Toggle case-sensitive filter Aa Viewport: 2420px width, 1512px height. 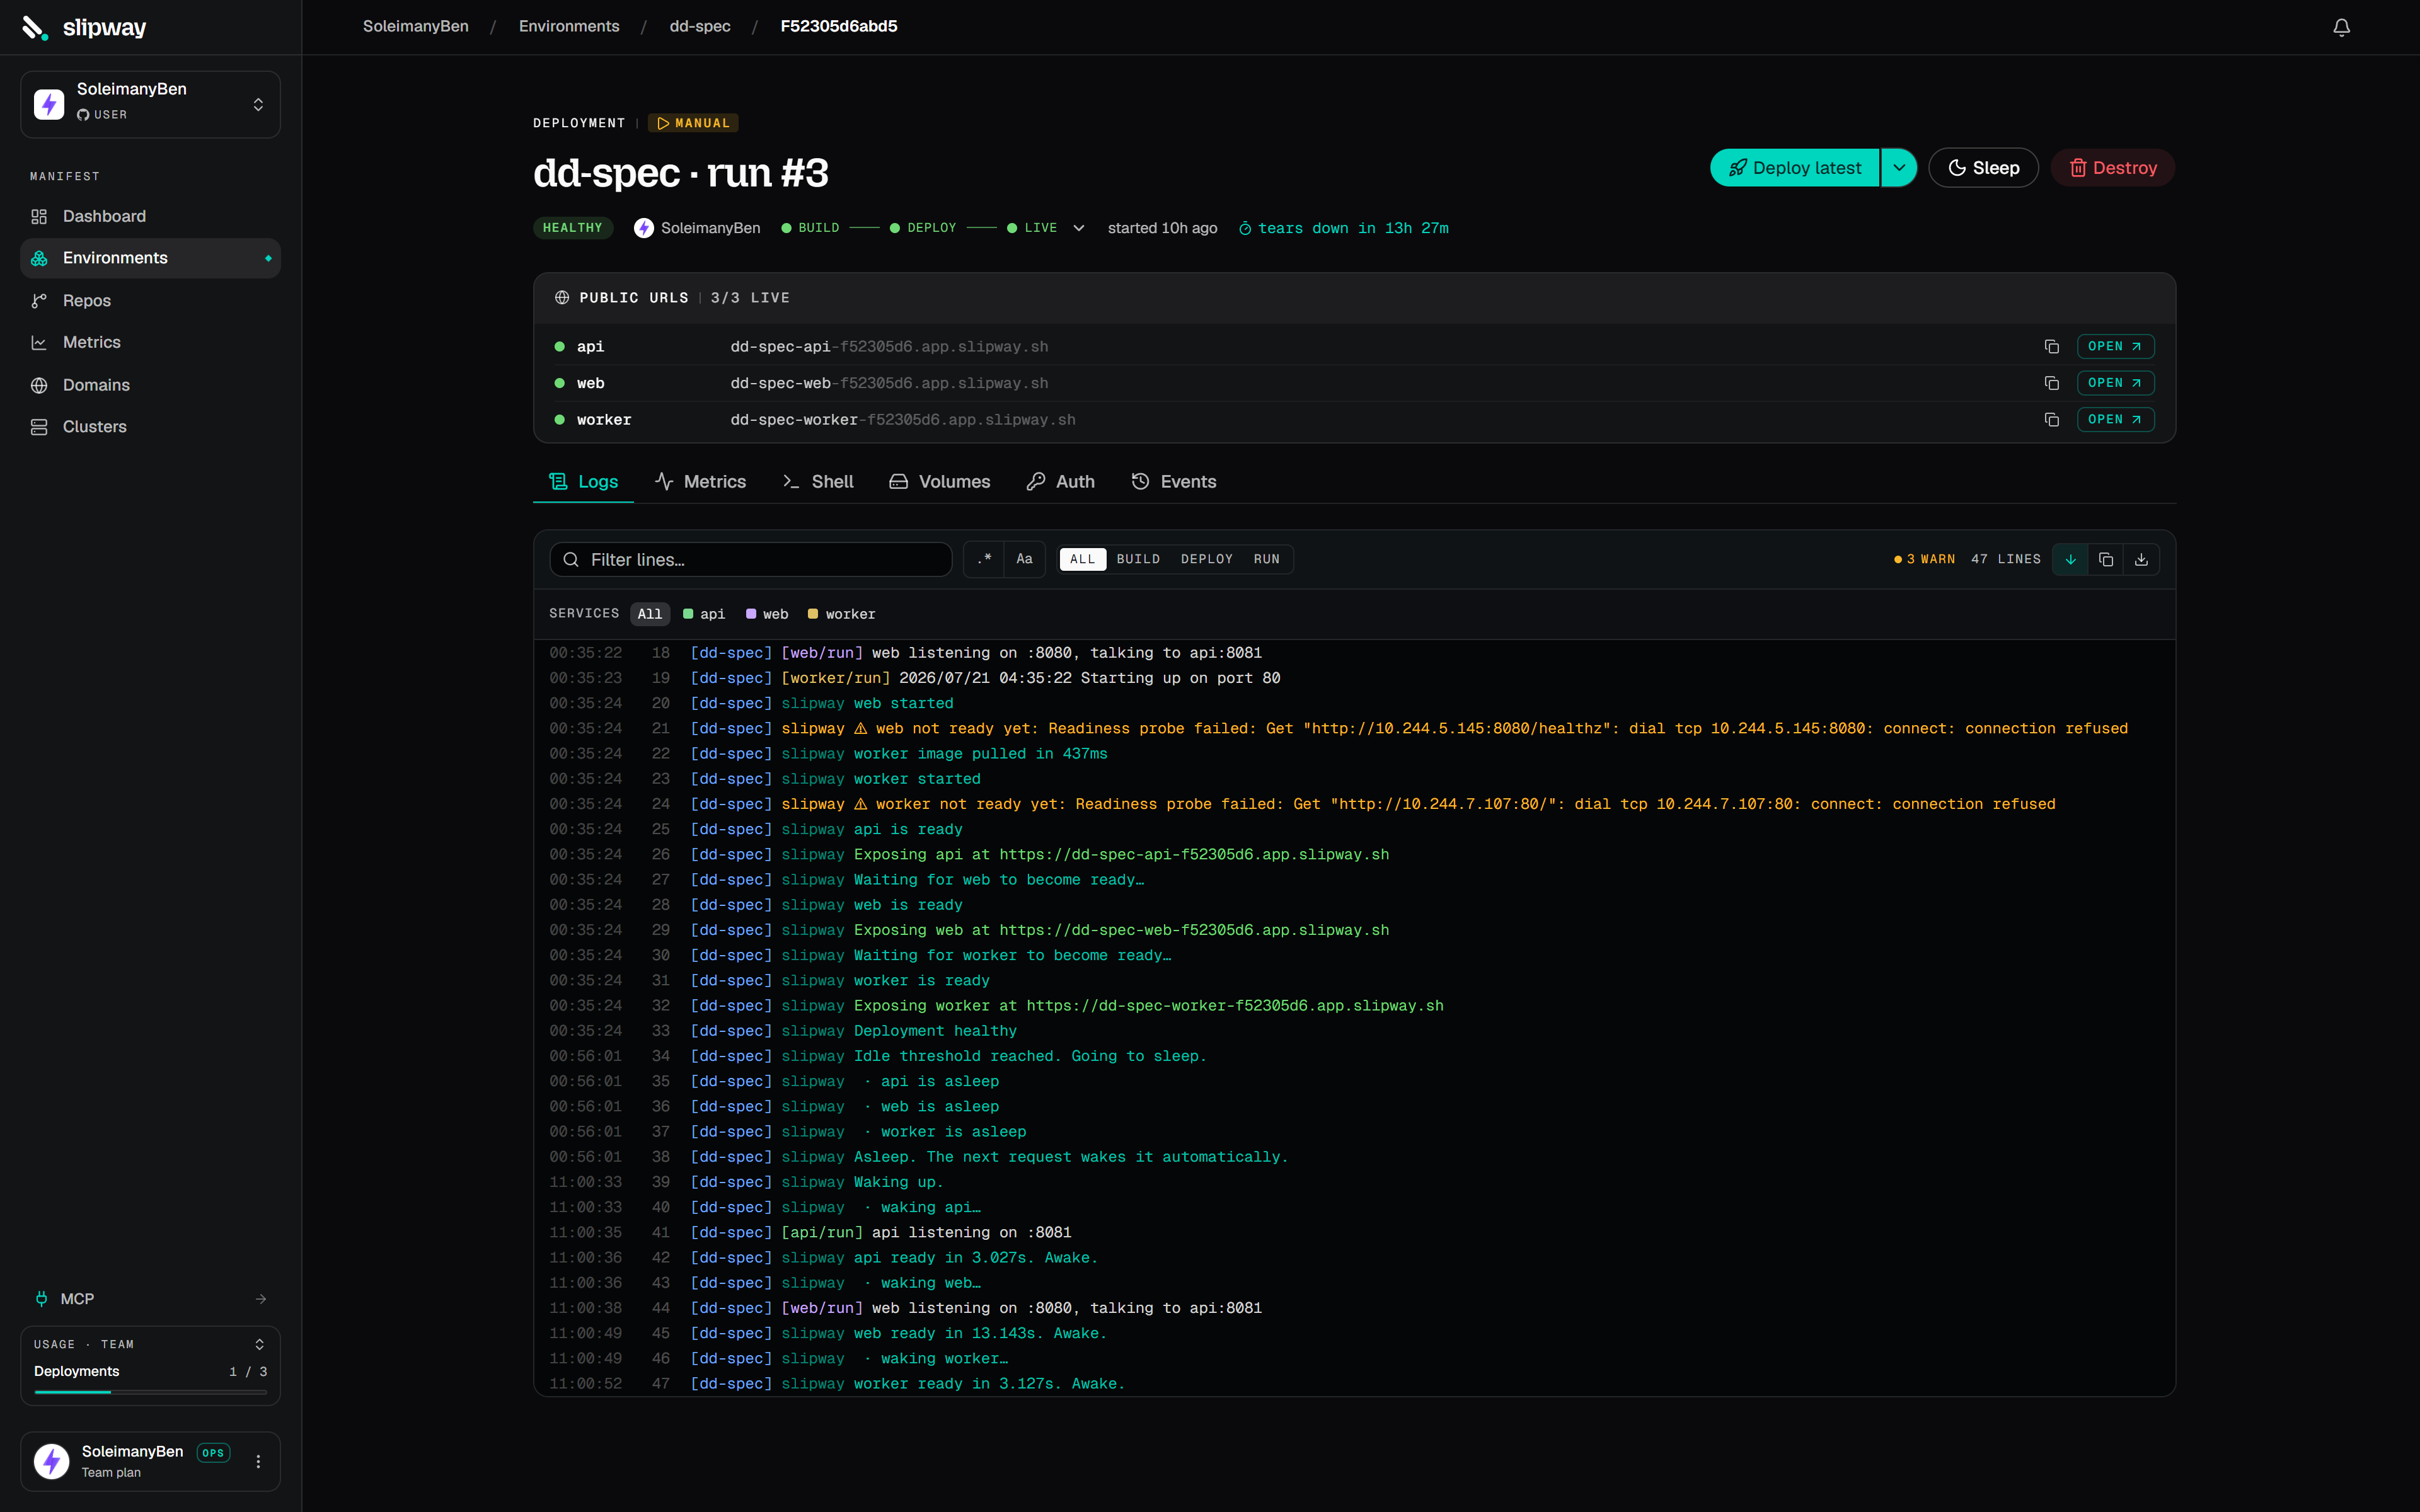pyautogui.click(x=1024, y=559)
